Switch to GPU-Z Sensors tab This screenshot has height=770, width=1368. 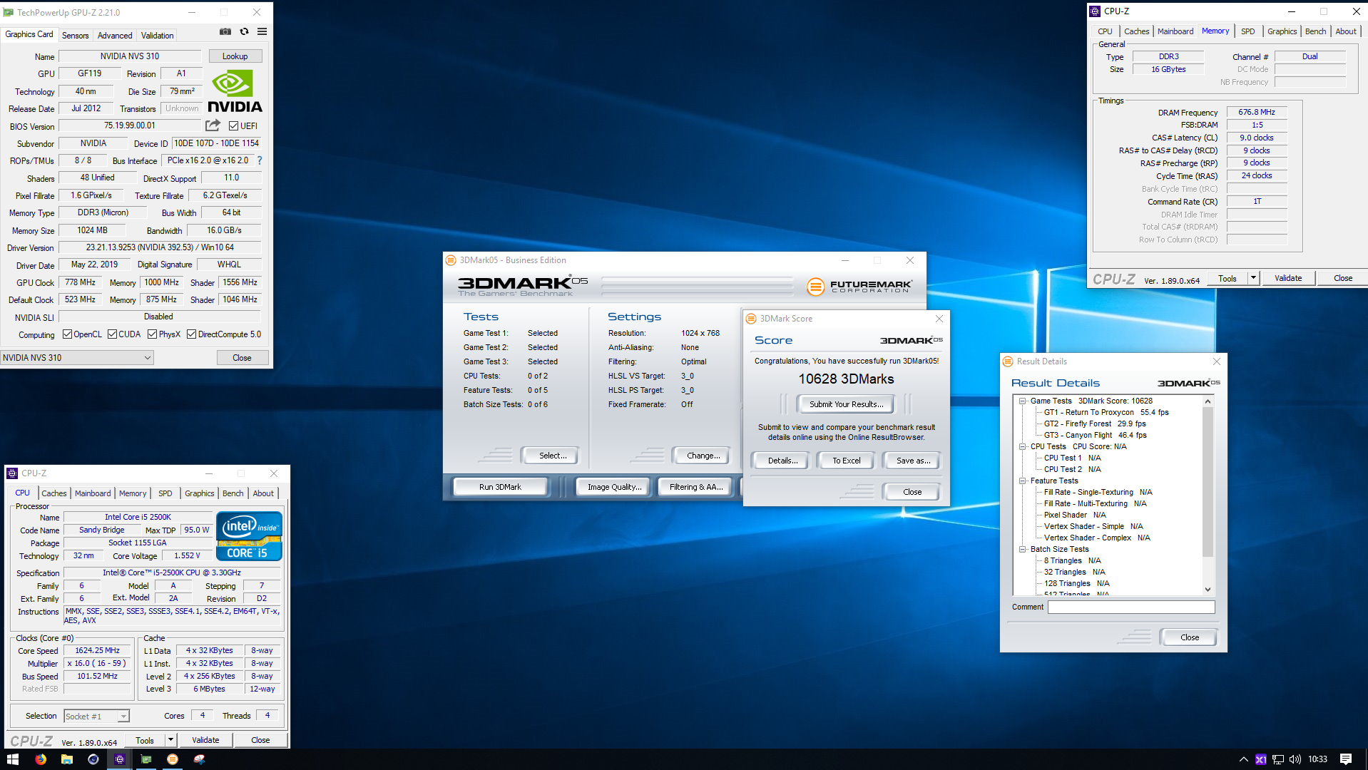point(75,35)
